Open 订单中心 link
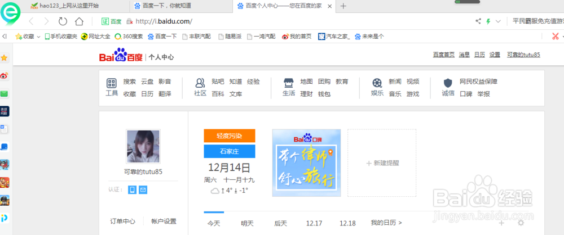 point(122,222)
